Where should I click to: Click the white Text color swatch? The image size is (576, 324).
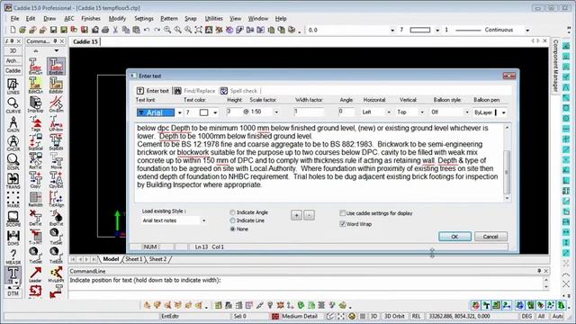click(203, 112)
